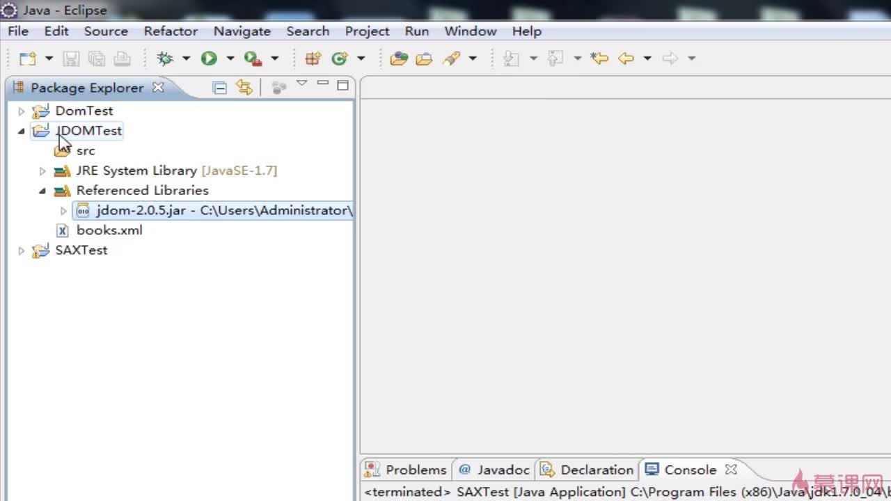Open the Source menu
The width and height of the screenshot is (891, 501).
coord(106,31)
